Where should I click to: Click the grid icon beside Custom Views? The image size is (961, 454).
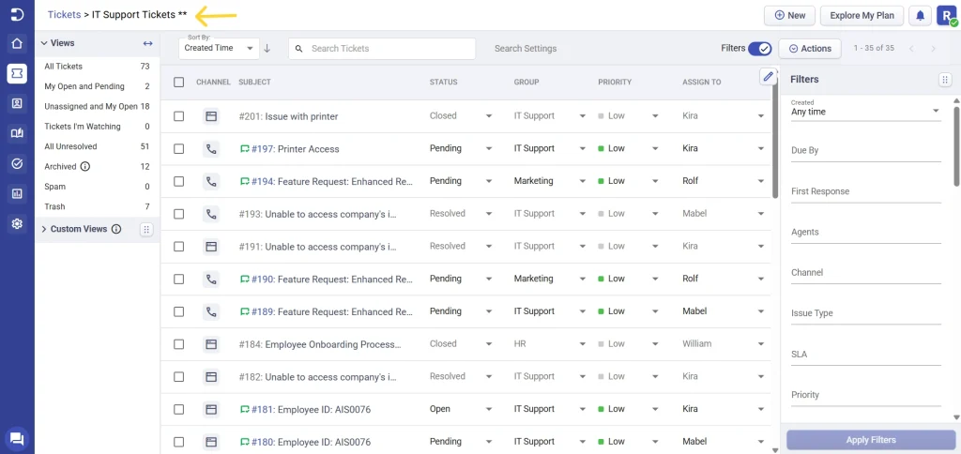tap(145, 230)
